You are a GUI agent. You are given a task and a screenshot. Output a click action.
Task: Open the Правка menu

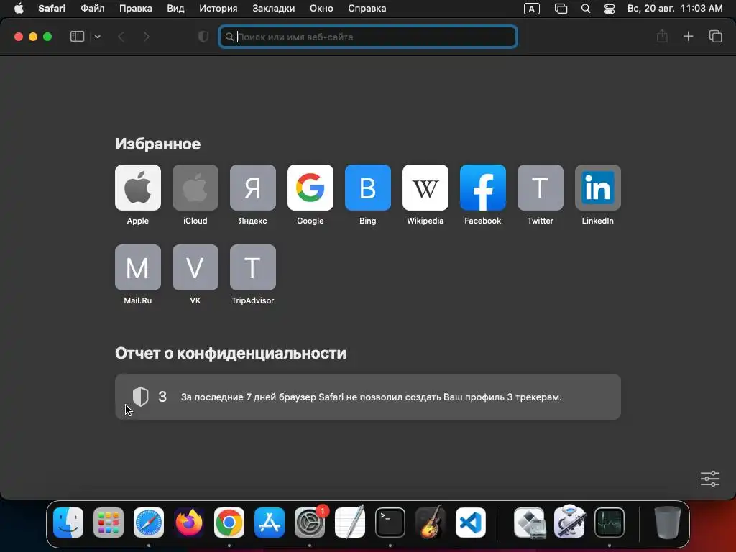(135, 9)
